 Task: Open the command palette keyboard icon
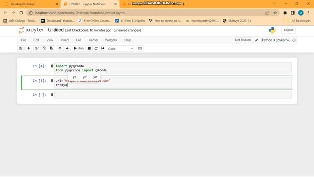[140, 48]
